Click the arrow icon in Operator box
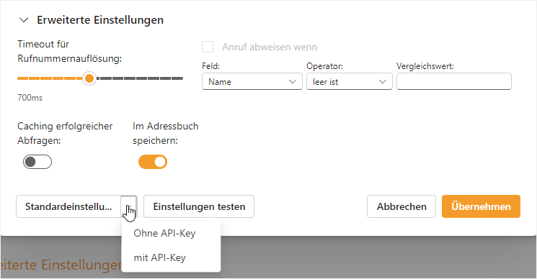The width and height of the screenshot is (537, 279). (x=383, y=82)
